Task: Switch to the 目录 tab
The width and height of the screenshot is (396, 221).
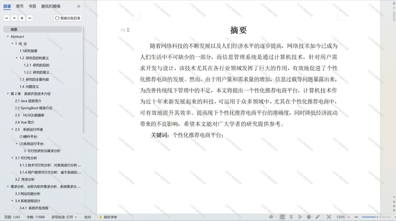Action: click(7, 6)
